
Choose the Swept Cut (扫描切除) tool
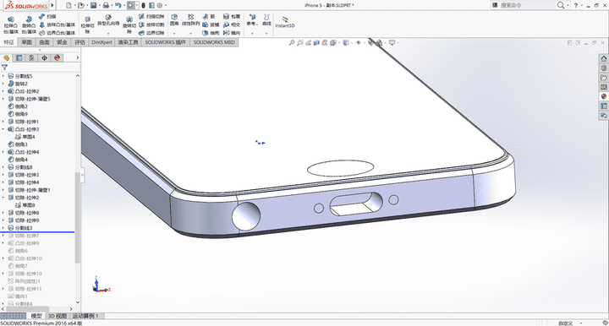(151, 16)
